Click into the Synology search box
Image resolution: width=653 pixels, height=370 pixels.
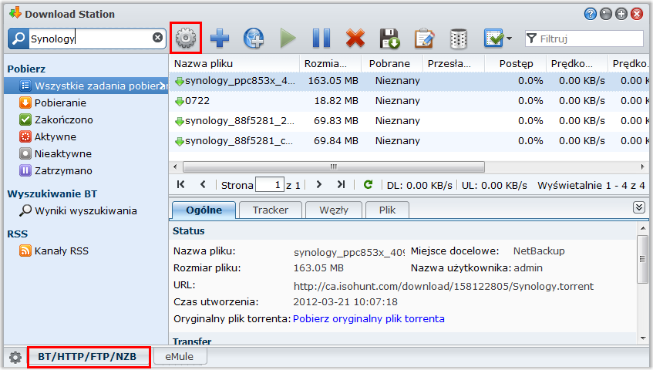coord(89,39)
